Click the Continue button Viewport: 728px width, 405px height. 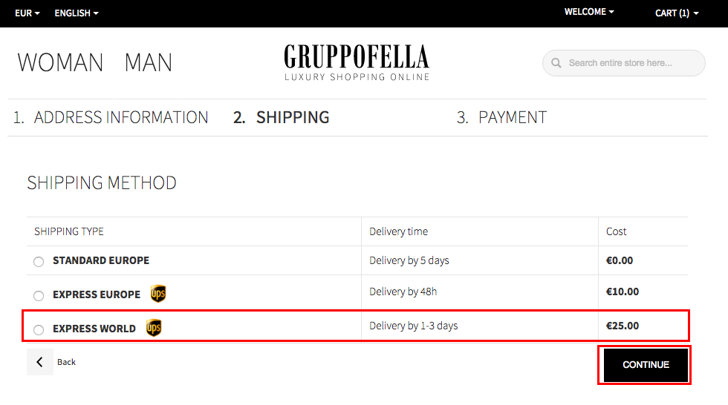click(x=646, y=365)
